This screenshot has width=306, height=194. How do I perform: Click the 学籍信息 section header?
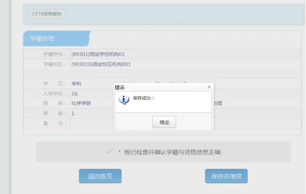pyautogui.click(x=57, y=38)
